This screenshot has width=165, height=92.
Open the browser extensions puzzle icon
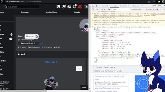coord(159,2)
